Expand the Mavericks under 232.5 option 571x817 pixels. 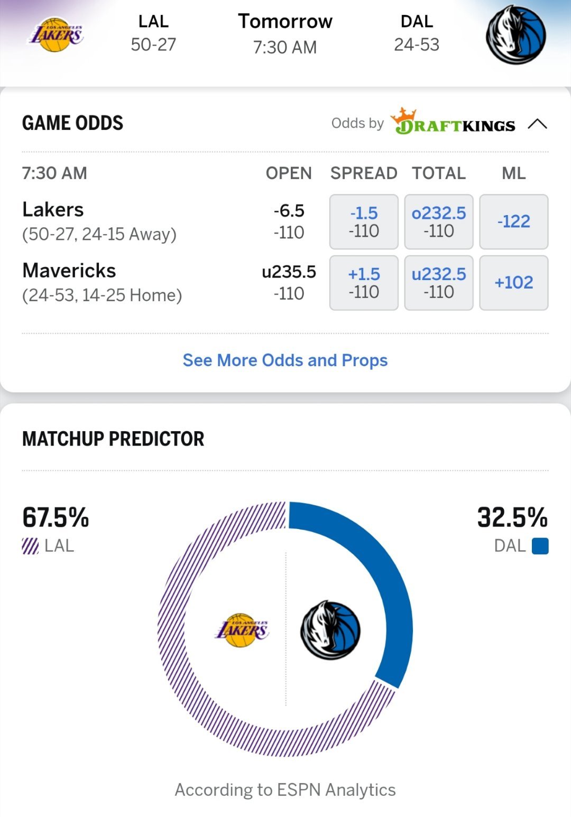coord(438,282)
